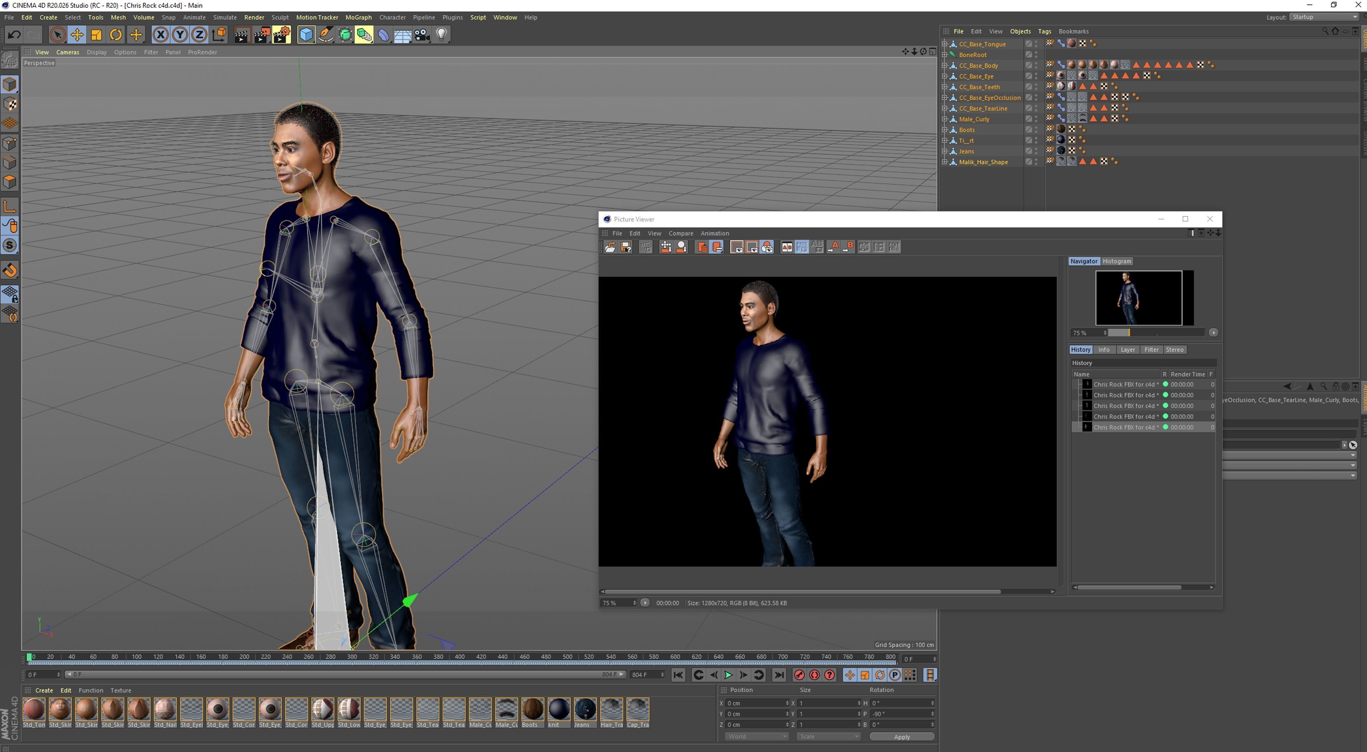1367x752 pixels.
Task: Toggle layer checkbox for Ti__rt
Action: [1028, 141]
